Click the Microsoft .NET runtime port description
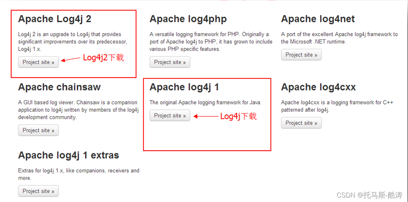The width and height of the screenshot is (408, 202). click(x=339, y=38)
